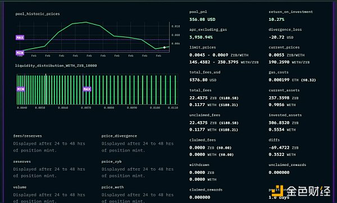This screenshot has width=337, height=203.
Task: Select the 0.000199 ETH gas costs value
Action: [x=292, y=80]
